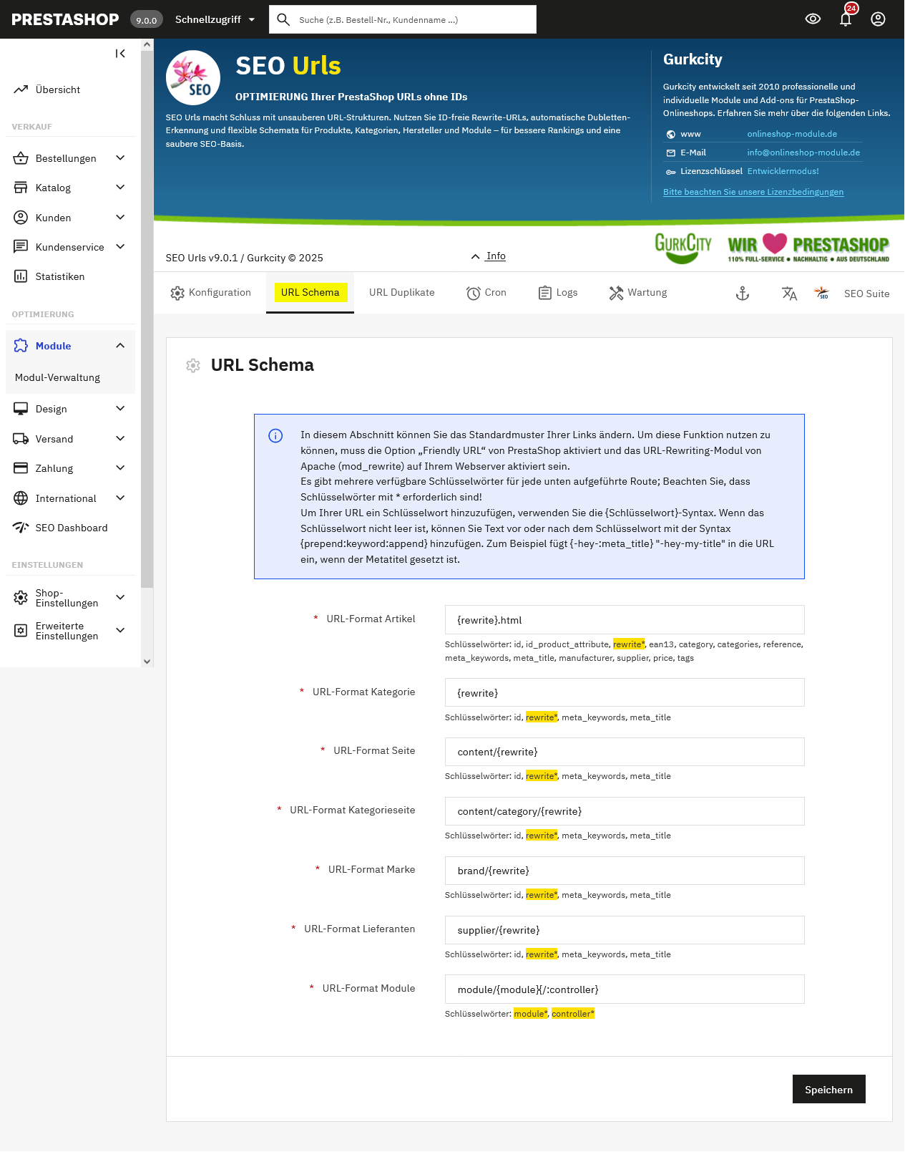This screenshot has width=905, height=1152.
Task: Open the license conditions link
Action: pos(753,192)
